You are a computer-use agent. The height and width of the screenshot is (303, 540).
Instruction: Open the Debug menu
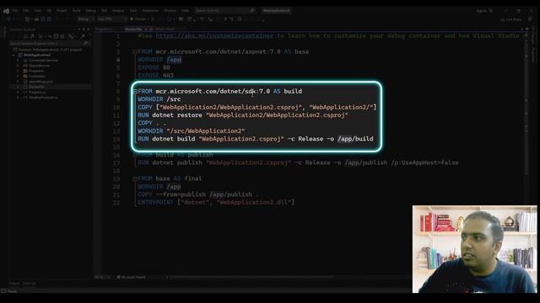[x=90, y=11]
